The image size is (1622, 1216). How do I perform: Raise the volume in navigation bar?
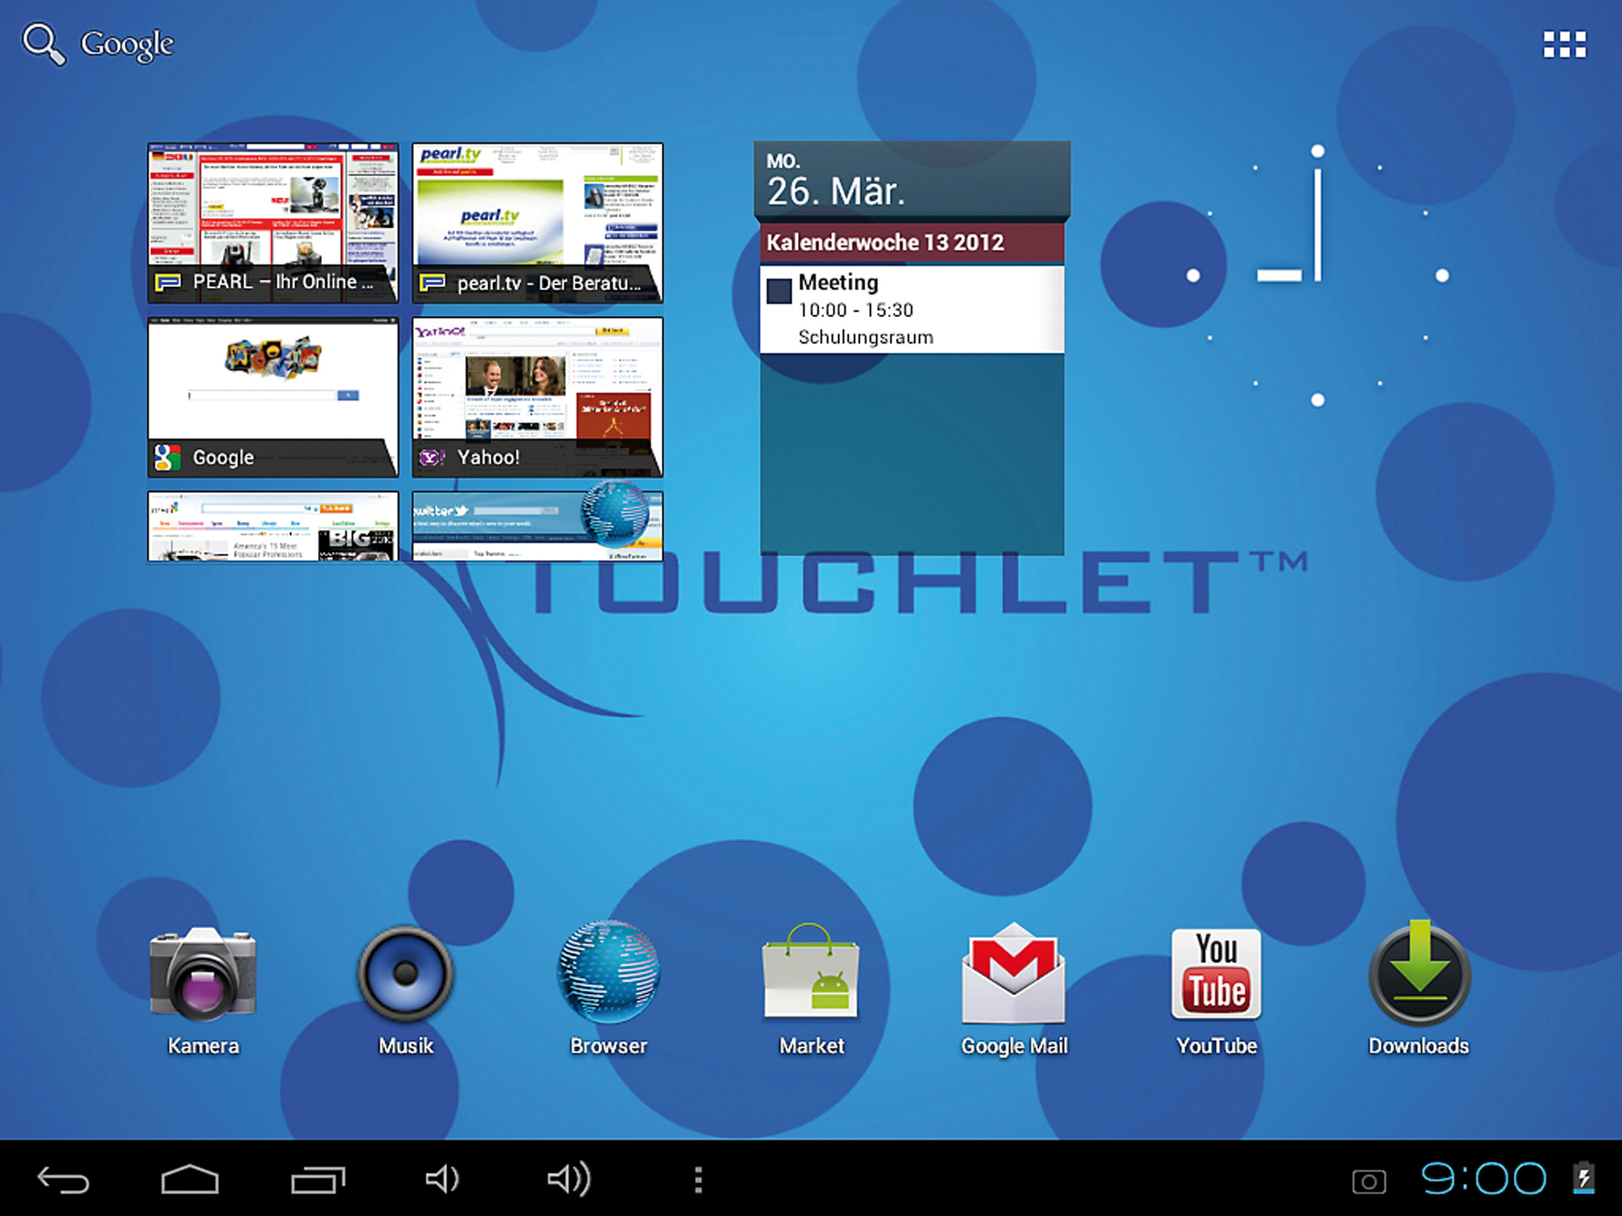pyautogui.click(x=569, y=1180)
